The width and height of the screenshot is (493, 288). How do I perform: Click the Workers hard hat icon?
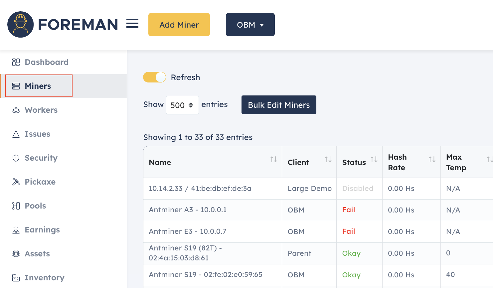[x=16, y=110]
